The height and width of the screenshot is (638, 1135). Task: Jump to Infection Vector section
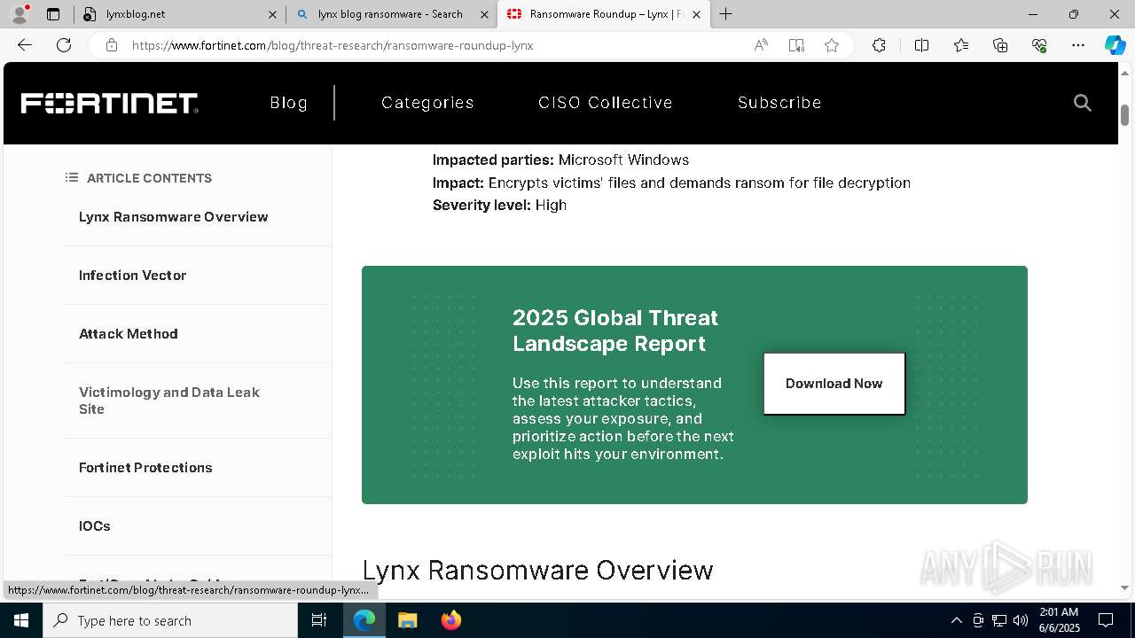tap(133, 276)
